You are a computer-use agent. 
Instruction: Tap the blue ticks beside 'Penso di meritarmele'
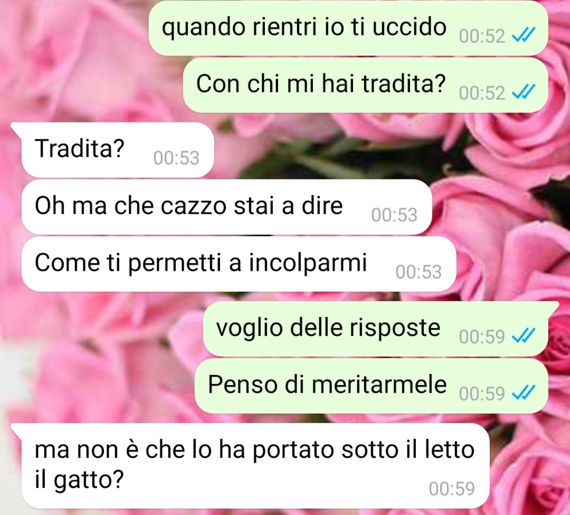tap(524, 393)
